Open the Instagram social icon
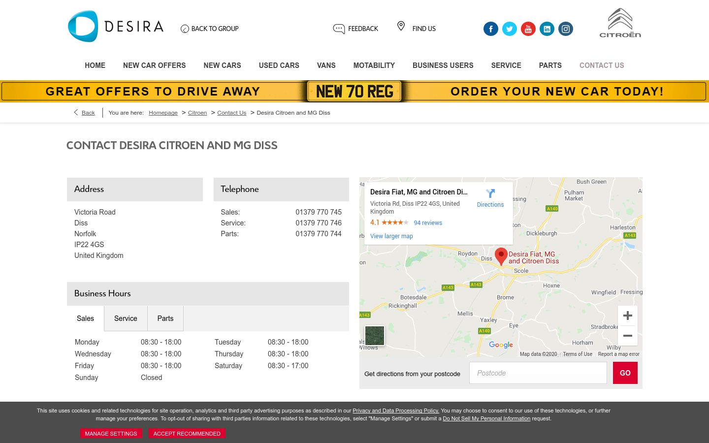The image size is (709, 443). [x=565, y=29]
